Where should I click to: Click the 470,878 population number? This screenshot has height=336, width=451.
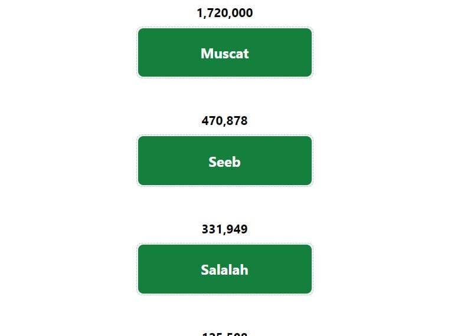pyautogui.click(x=225, y=121)
